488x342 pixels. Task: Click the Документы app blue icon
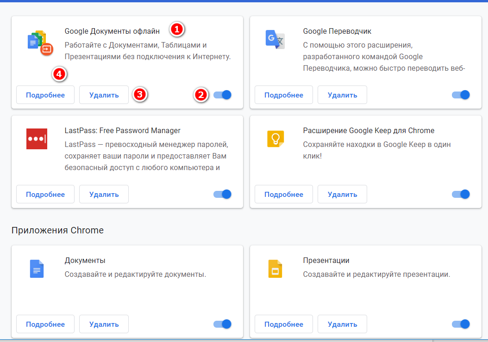(37, 269)
